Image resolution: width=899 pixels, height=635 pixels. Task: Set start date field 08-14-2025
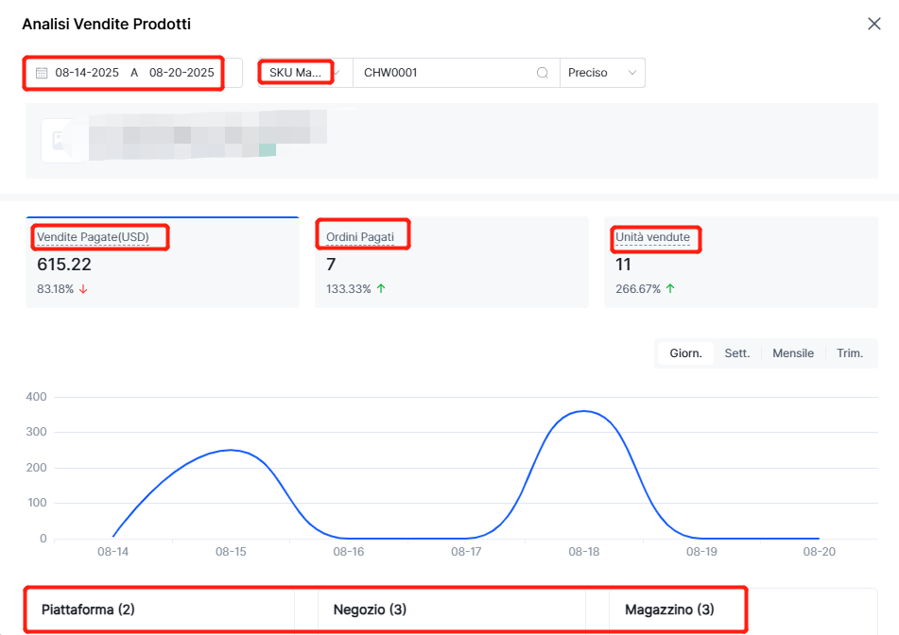point(87,73)
